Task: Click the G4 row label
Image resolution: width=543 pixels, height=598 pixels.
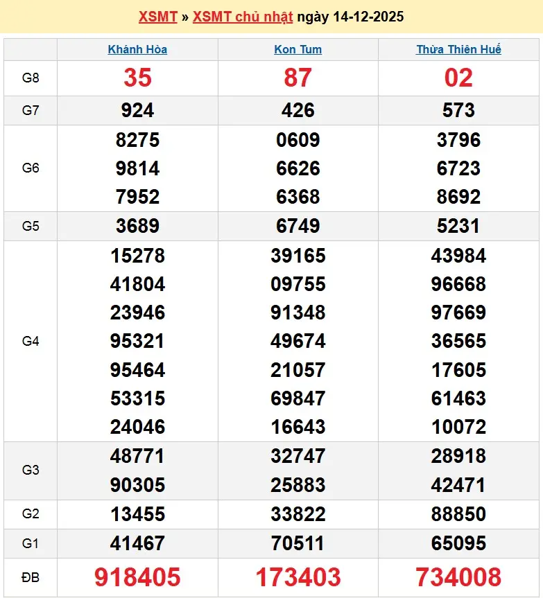Action: tap(31, 341)
